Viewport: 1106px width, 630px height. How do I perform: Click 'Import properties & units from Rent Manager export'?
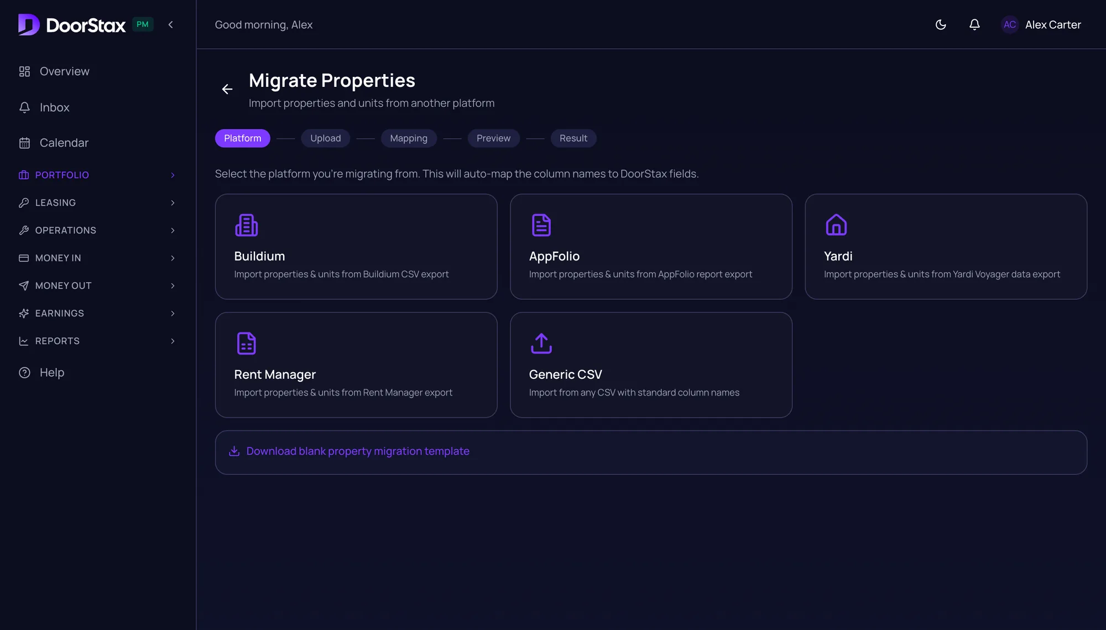343,393
